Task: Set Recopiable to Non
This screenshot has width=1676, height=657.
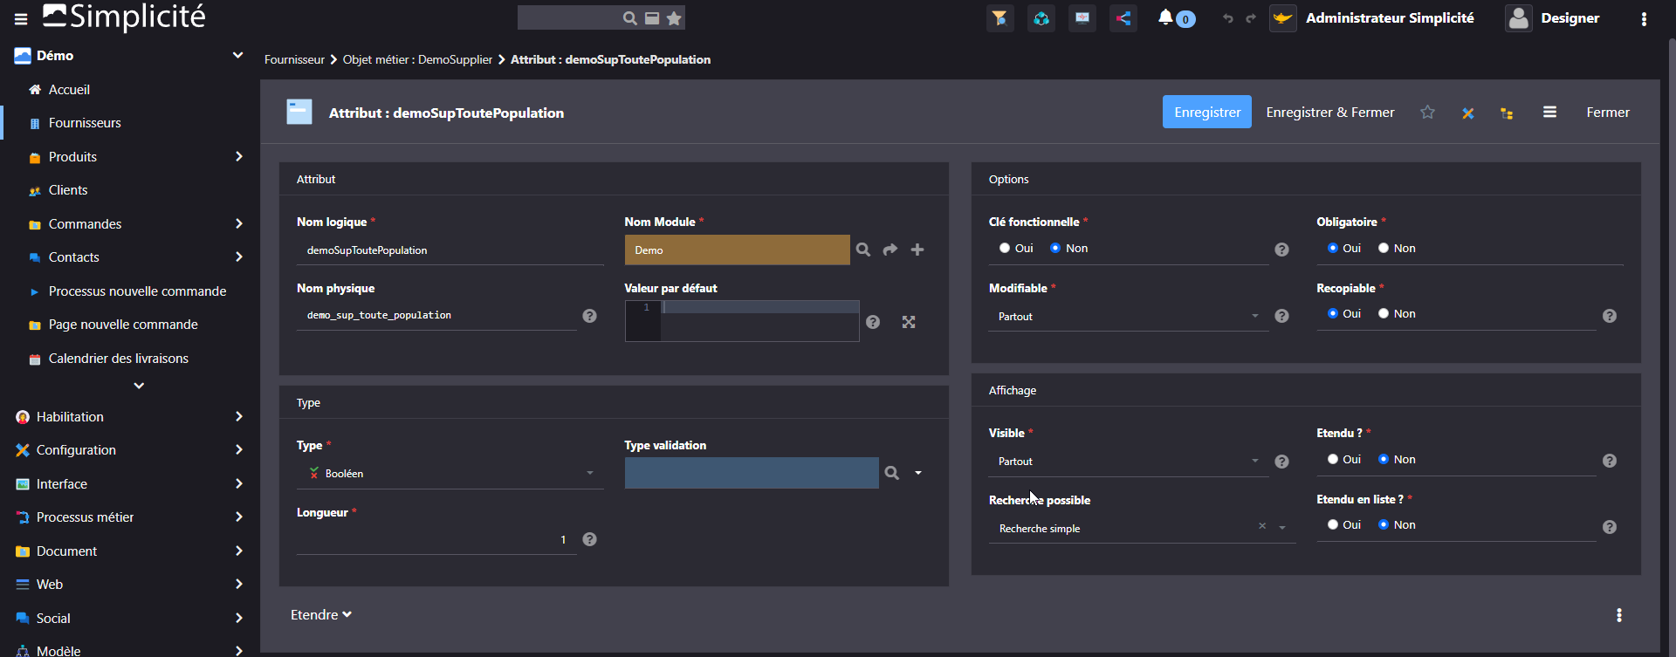Action: 1384,314
